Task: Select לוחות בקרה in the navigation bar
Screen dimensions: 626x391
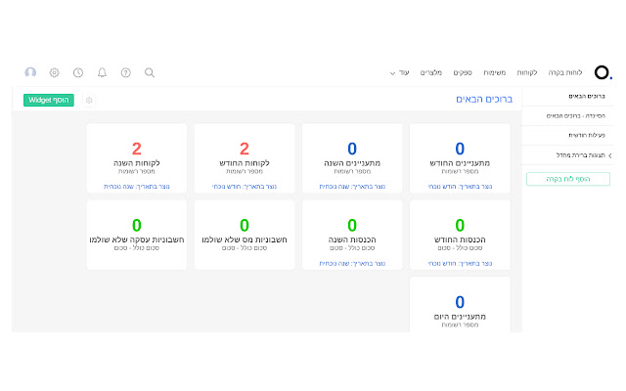Action: click(x=566, y=73)
